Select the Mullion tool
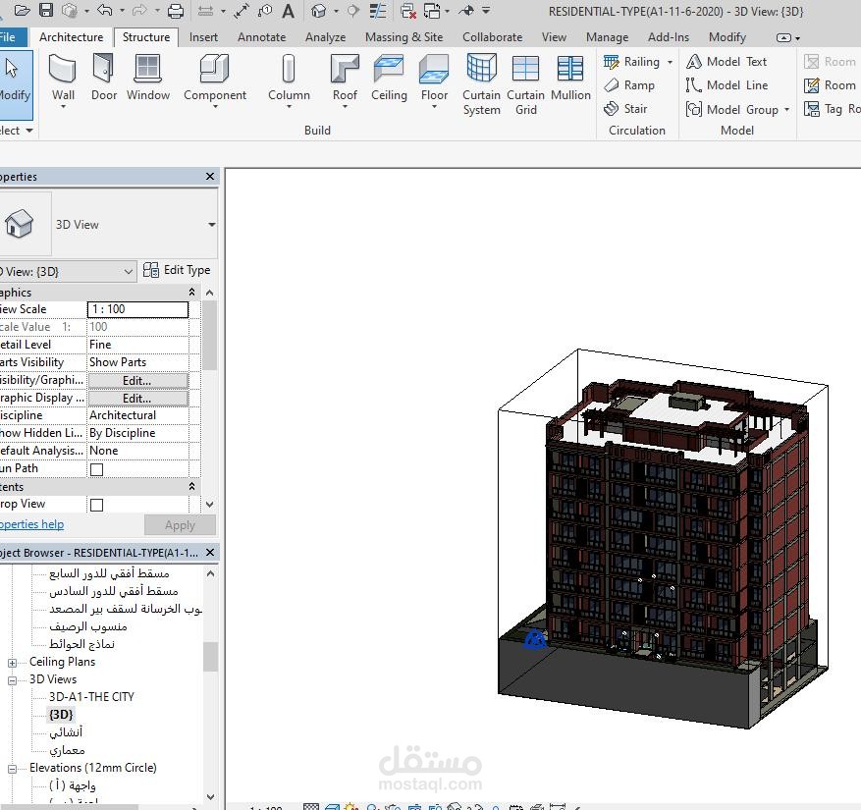Image resolution: width=861 pixels, height=810 pixels. [570, 78]
